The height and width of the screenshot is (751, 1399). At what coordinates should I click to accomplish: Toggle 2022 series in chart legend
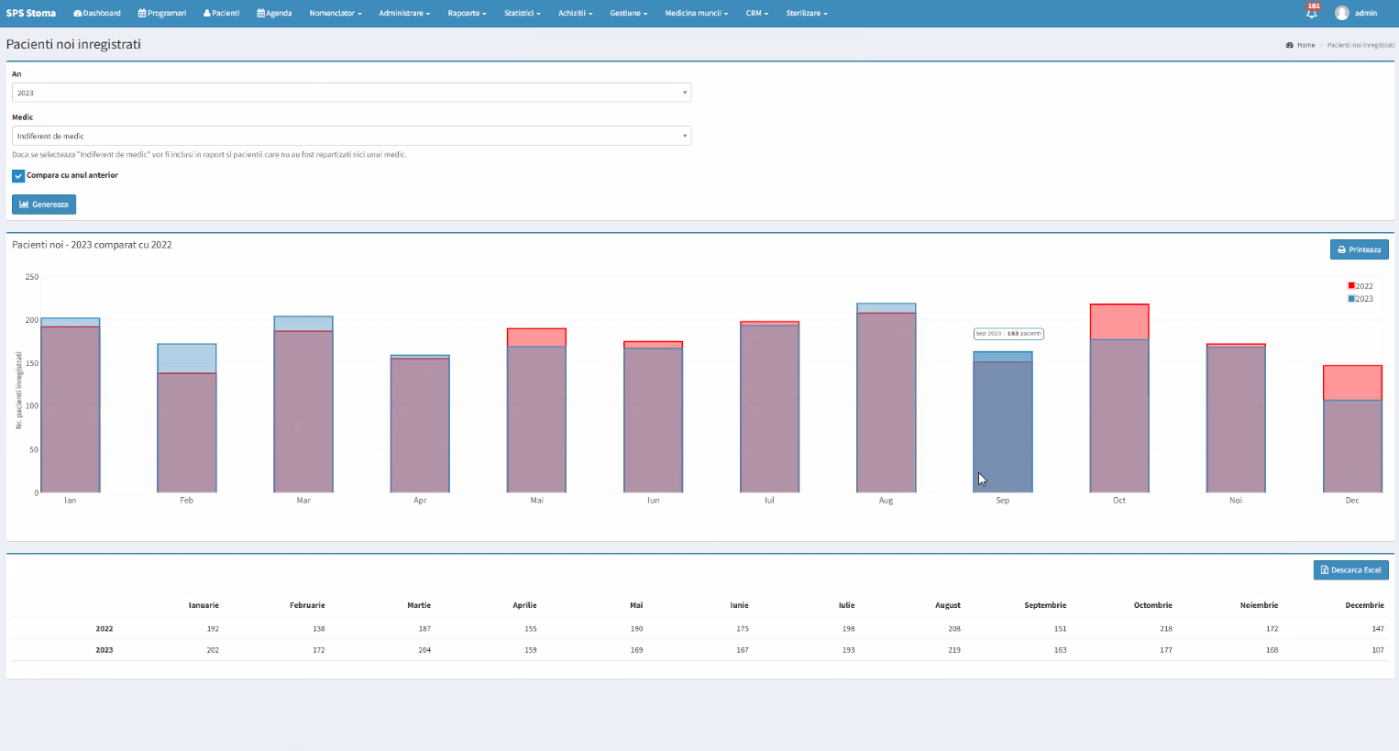1360,286
